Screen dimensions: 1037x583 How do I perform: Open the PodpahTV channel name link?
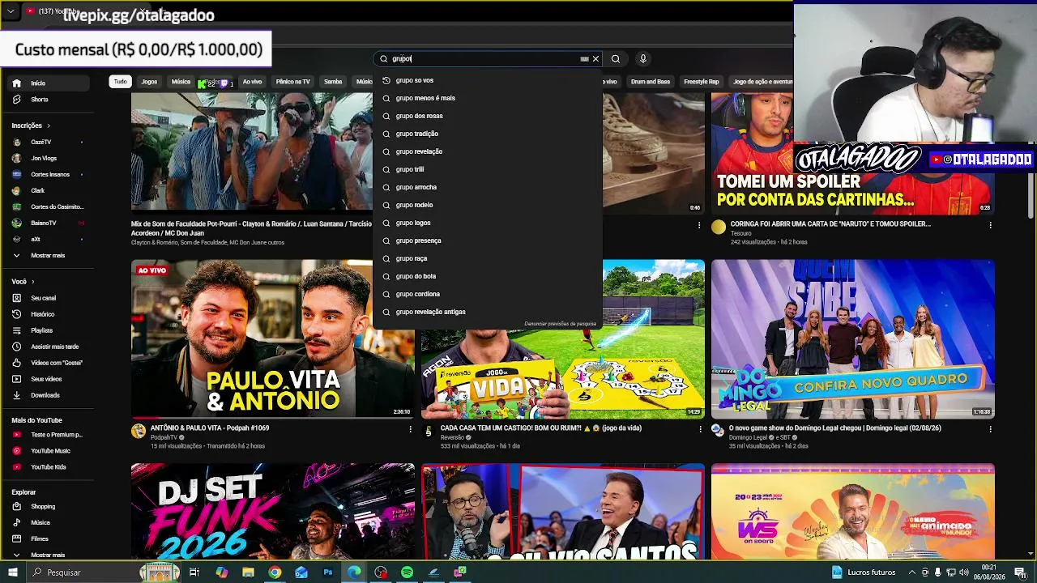coord(164,437)
